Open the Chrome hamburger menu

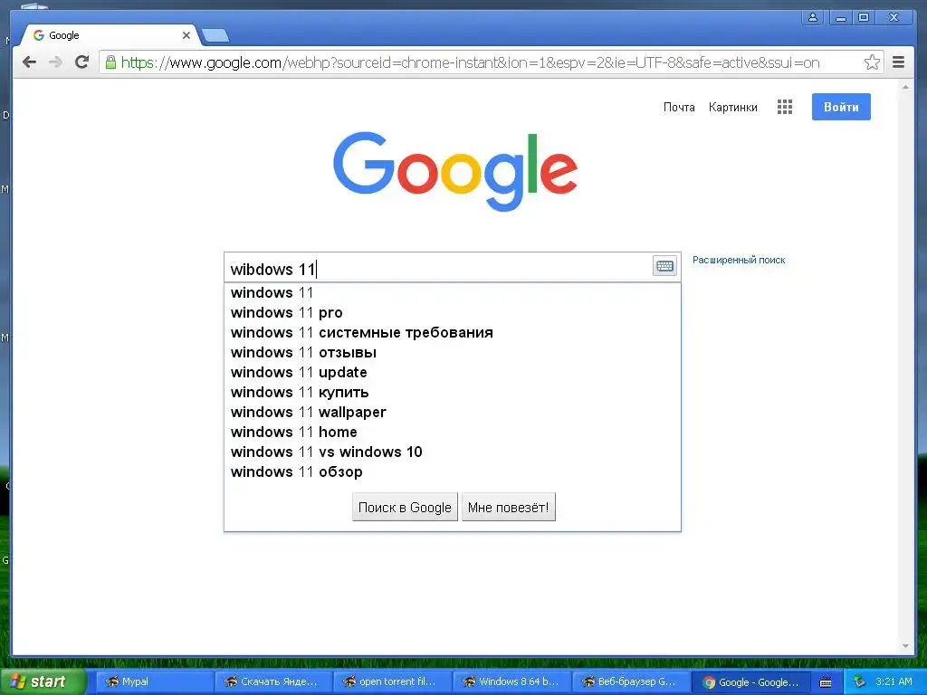click(898, 62)
